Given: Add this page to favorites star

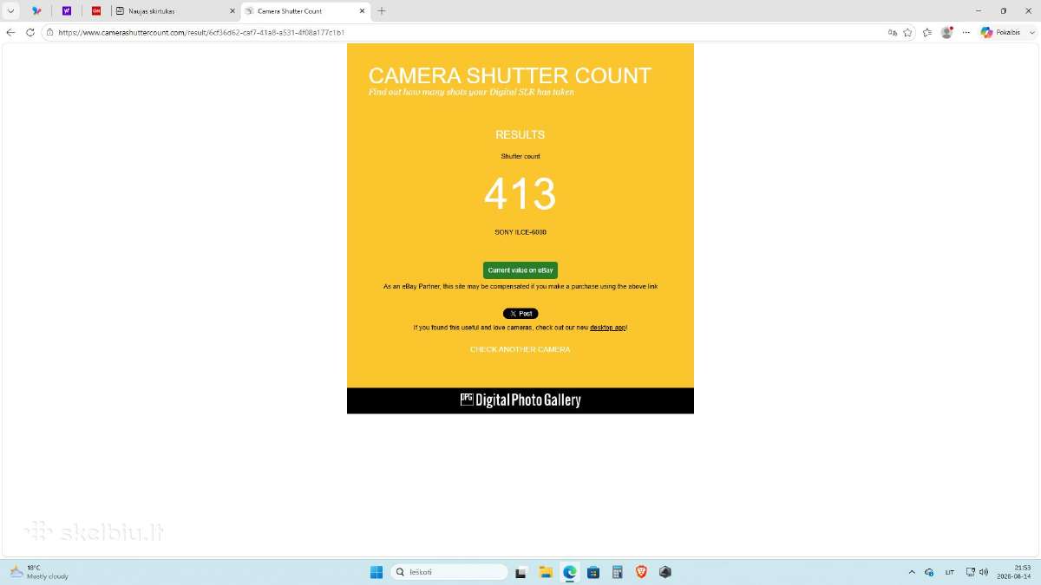Looking at the screenshot, I should (x=907, y=32).
